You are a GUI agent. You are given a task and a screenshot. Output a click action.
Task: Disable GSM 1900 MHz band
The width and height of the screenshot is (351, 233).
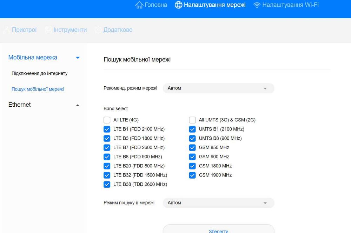[x=192, y=175]
